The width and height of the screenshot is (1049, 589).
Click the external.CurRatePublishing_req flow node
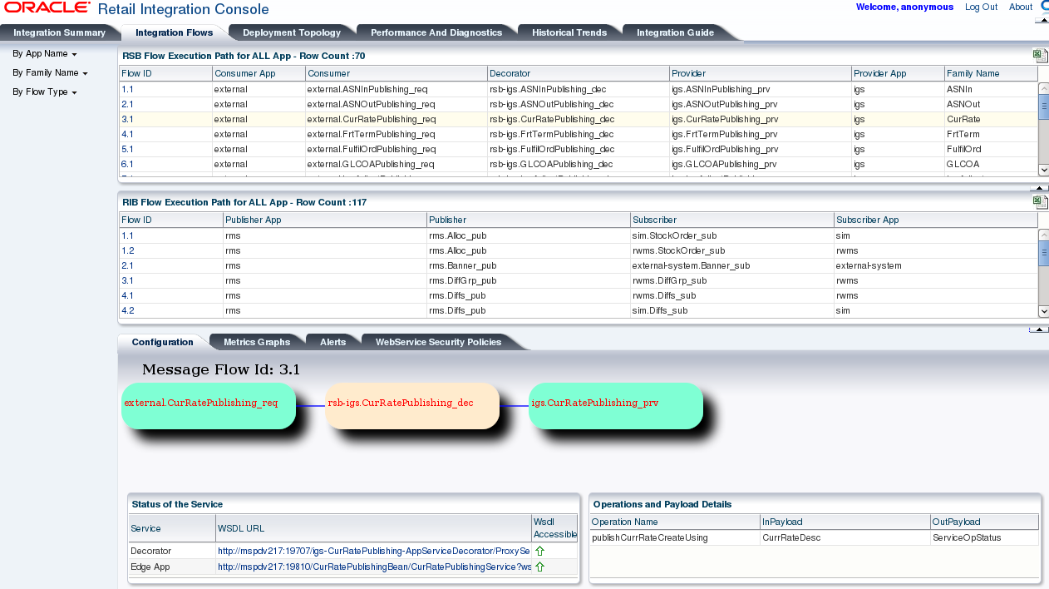coord(209,406)
